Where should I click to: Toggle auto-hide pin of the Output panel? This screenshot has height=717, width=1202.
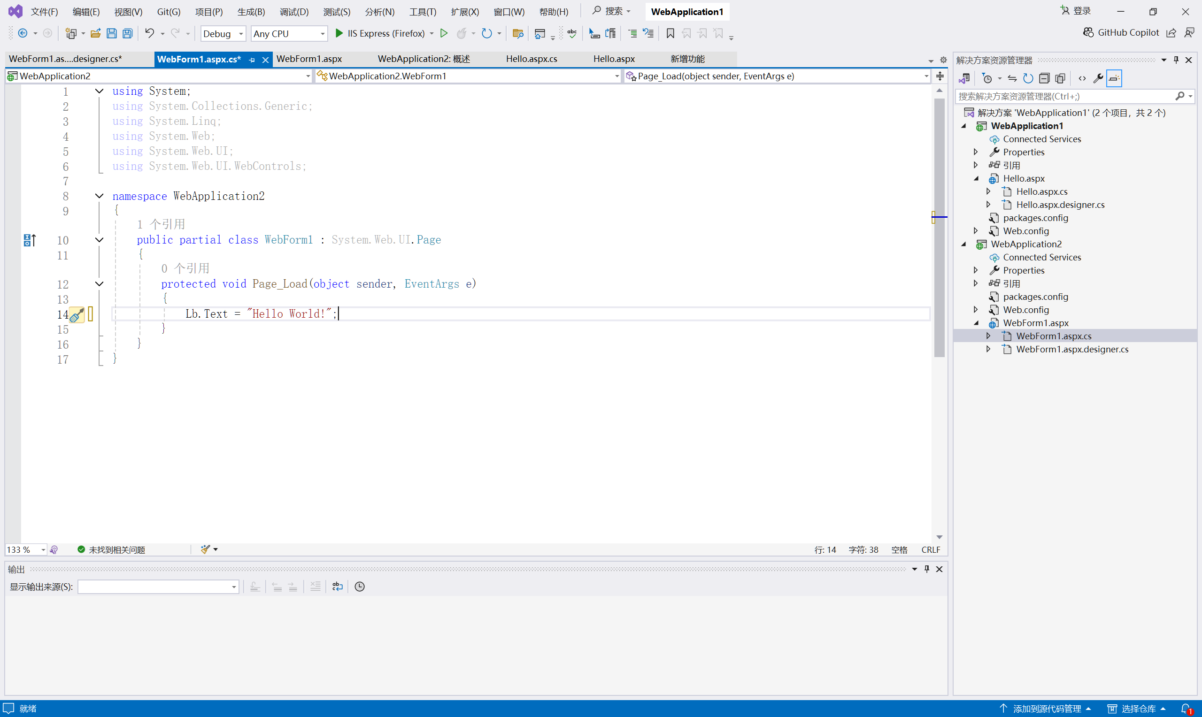(926, 569)
